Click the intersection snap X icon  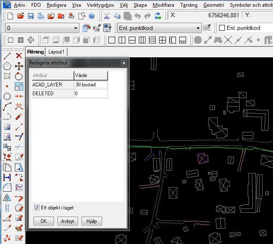pos(228,40)
